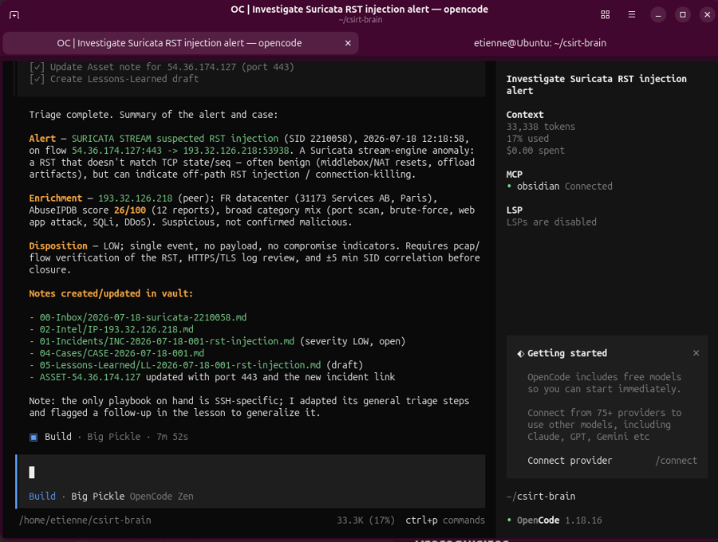Click Connect provider option
Screen dimensions: 718x542
(569, 461)
